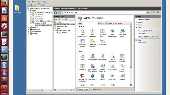The height and width of the screenshot is (95, 170).
Task: Open the ASP feature icon
Action: tap(82, 57)
